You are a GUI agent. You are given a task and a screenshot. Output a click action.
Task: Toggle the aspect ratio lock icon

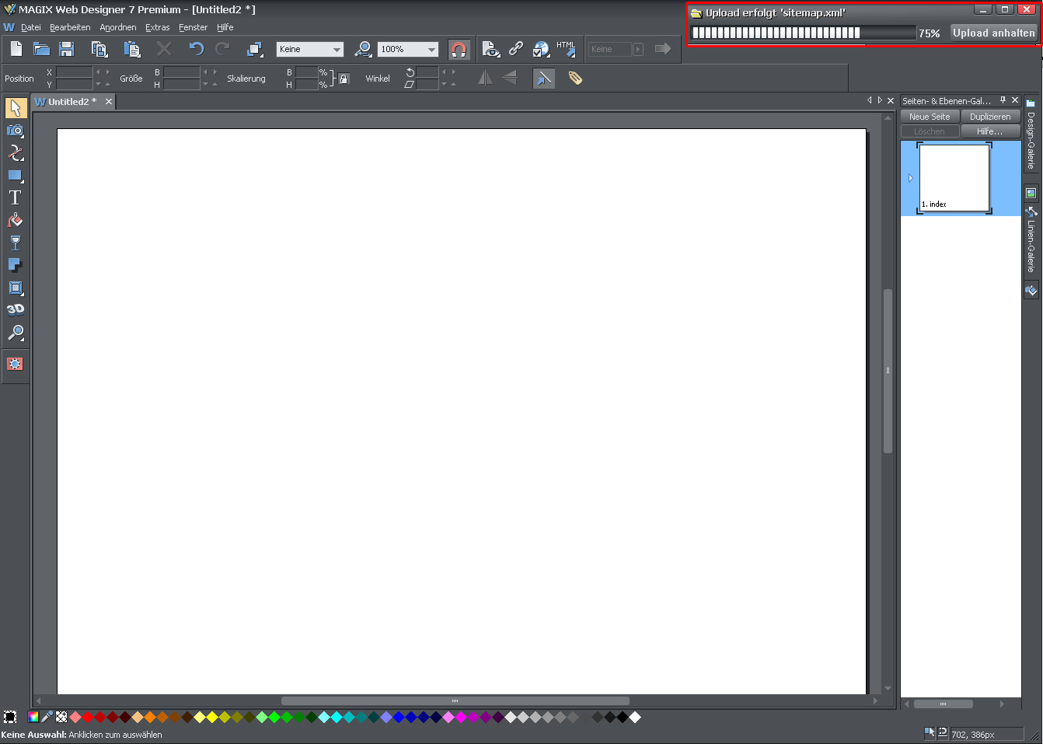344,79
